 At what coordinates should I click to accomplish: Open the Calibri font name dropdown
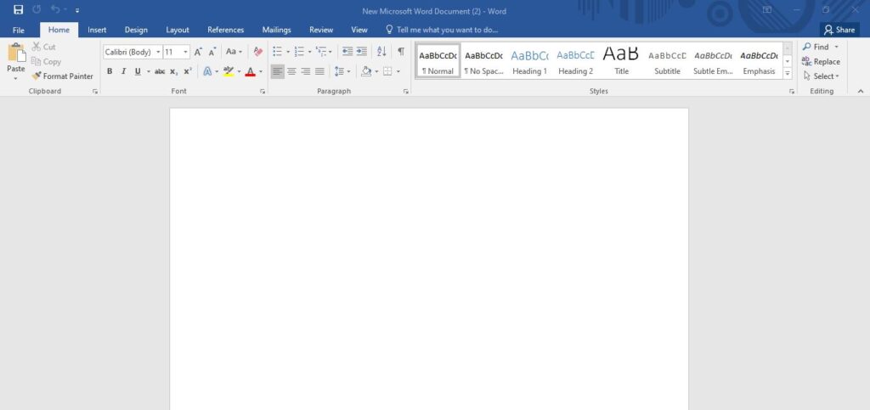[x=158, y=52]
